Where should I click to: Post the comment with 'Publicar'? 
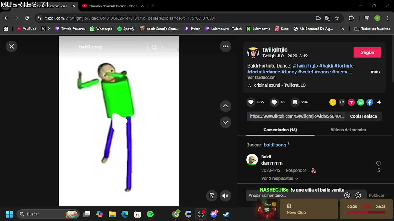coord(376,196)
